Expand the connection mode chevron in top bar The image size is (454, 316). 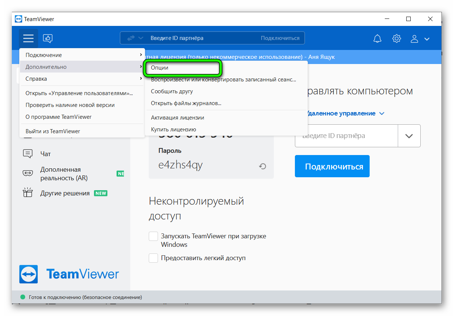[x=141, y=38]
